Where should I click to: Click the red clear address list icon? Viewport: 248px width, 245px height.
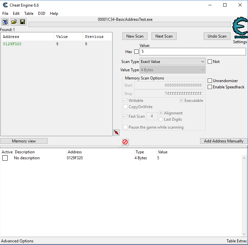(x=125, y=142)
